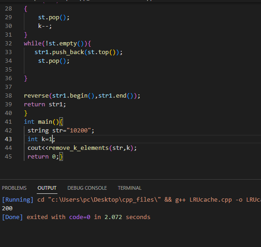The image size is (261, 247).
Task: Click line number 41 in the gutter
Action: pyautogui.click(x=8, y=122)
